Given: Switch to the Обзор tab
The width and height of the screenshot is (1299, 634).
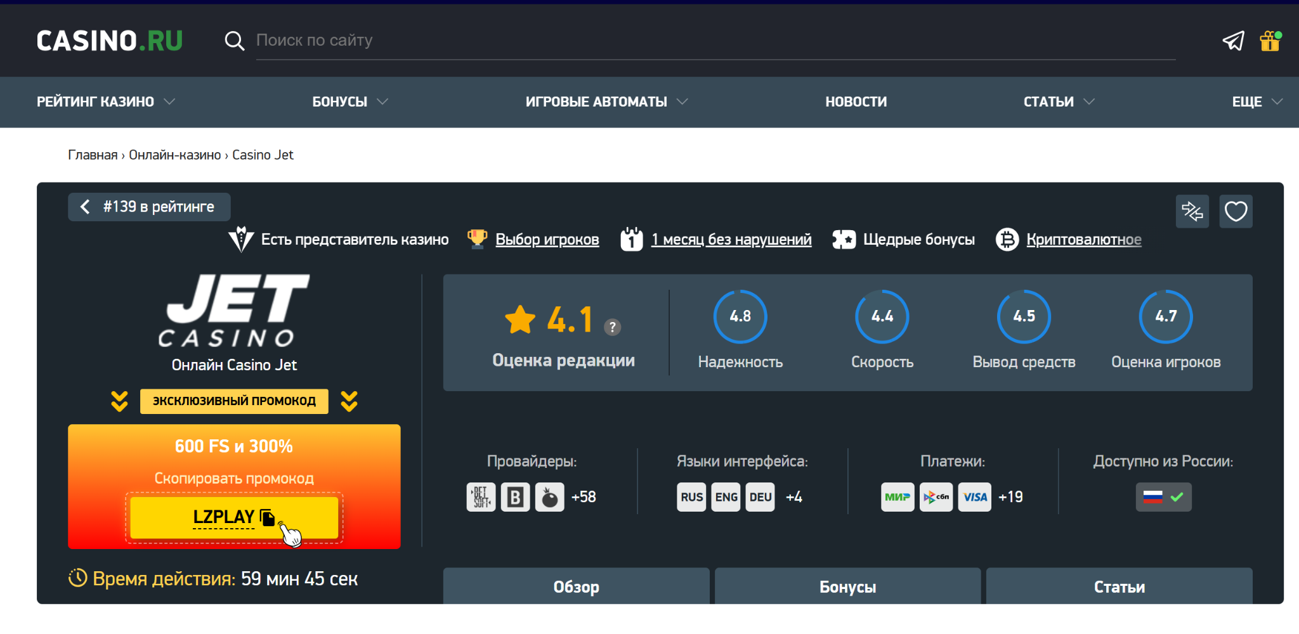Looking at the screenshot, I should (x=576, y=586).
